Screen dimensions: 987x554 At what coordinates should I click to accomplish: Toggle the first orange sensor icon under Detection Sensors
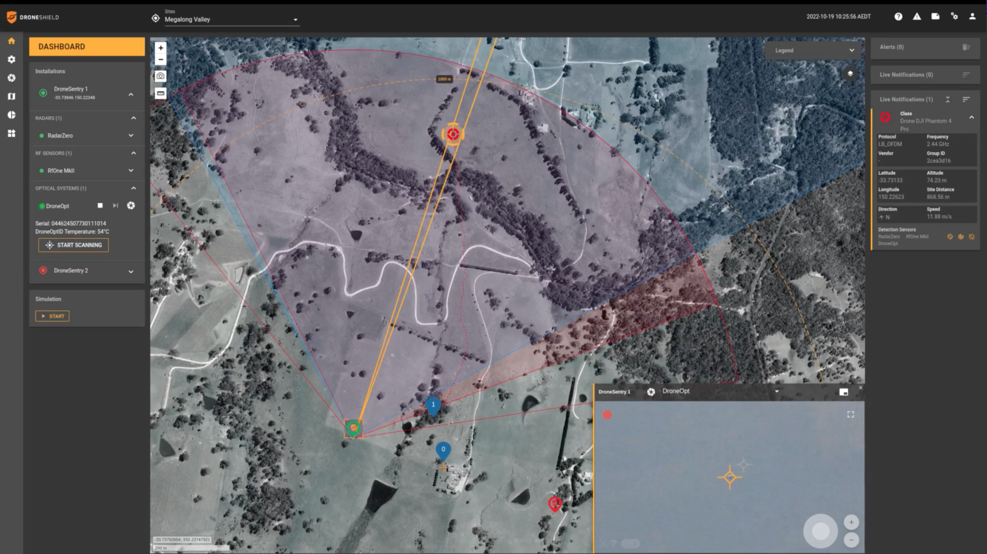click(x=950, y=237)
